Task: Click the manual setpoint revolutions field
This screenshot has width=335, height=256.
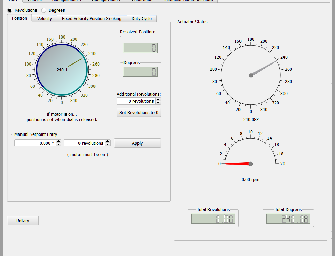Action: [x=85, y=143]
